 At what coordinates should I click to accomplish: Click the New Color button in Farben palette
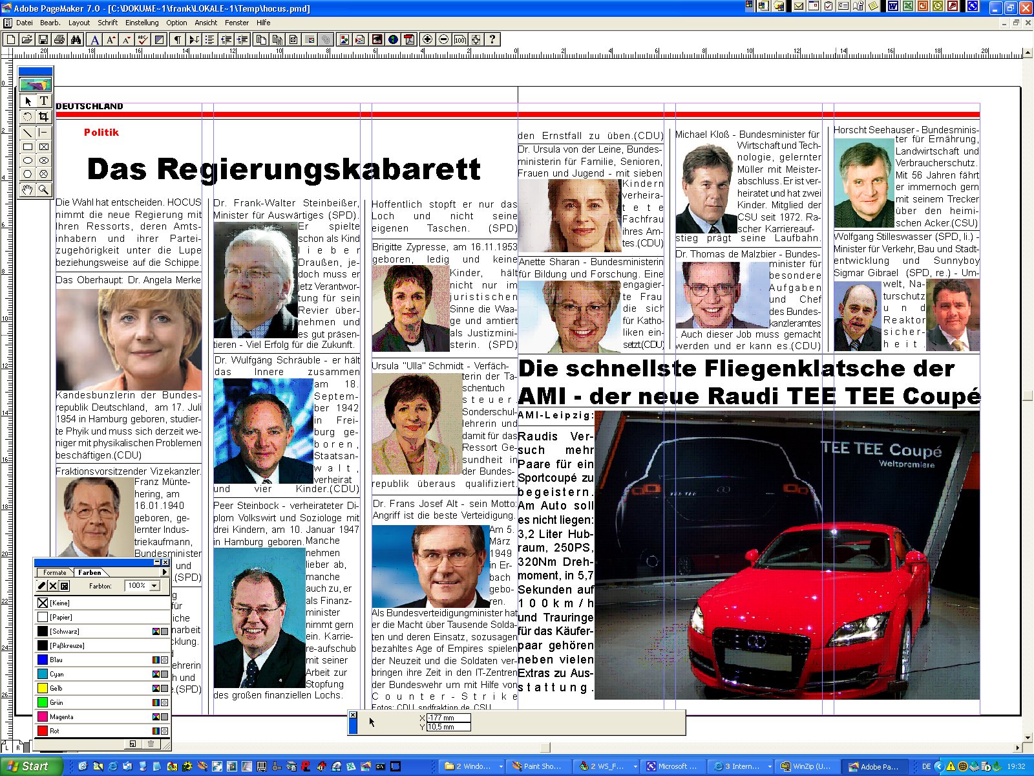click(x=132, y=744)
